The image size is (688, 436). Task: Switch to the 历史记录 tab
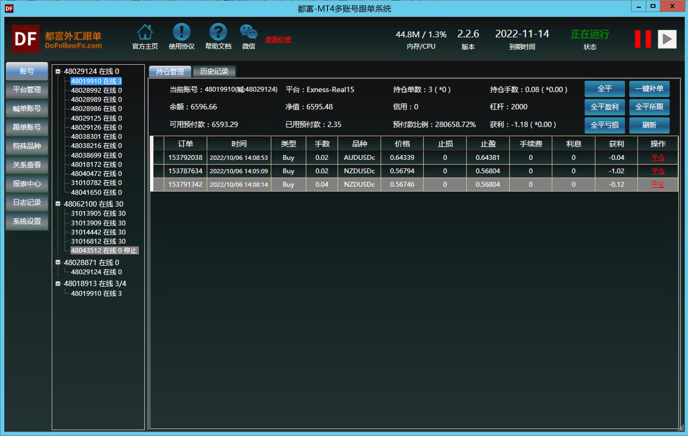pos(214,71)
